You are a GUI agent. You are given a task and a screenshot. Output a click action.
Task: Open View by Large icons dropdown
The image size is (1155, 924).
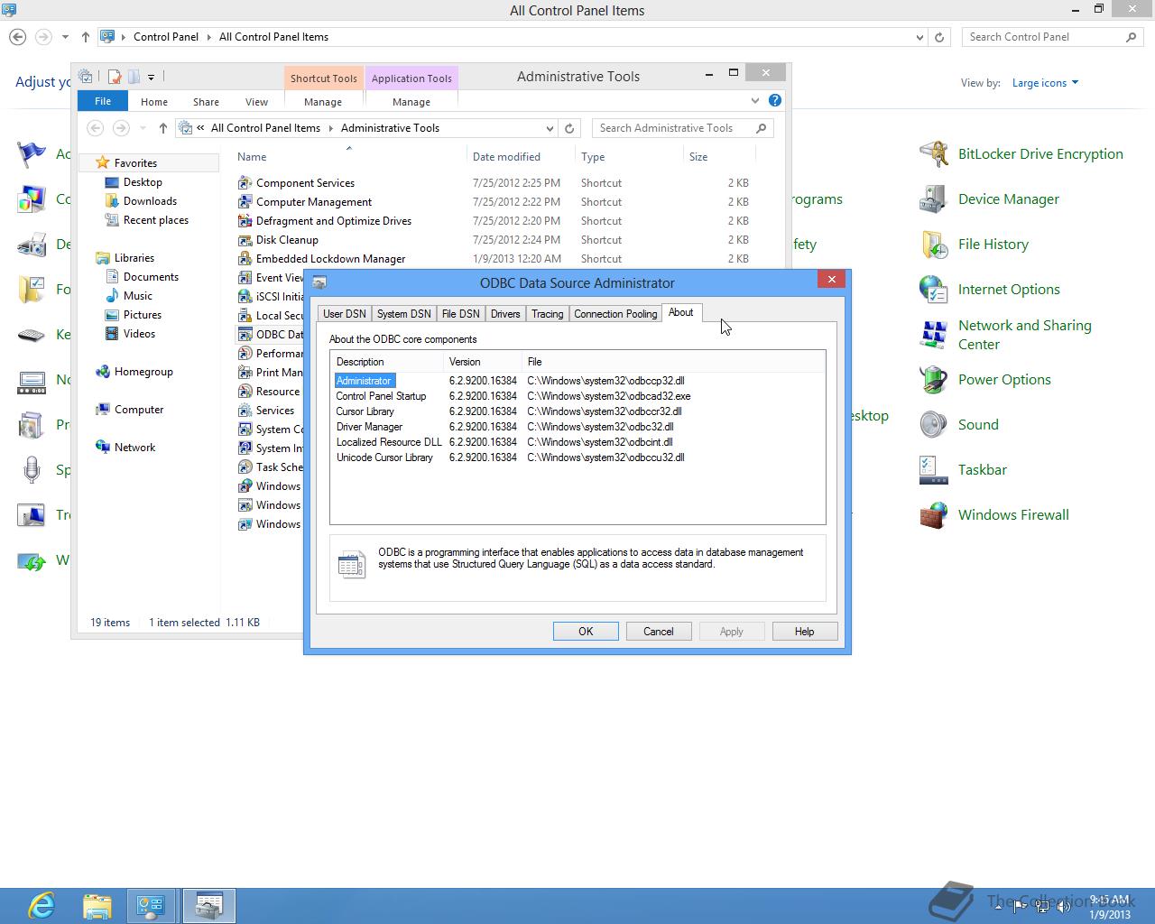click(1045, 83)
